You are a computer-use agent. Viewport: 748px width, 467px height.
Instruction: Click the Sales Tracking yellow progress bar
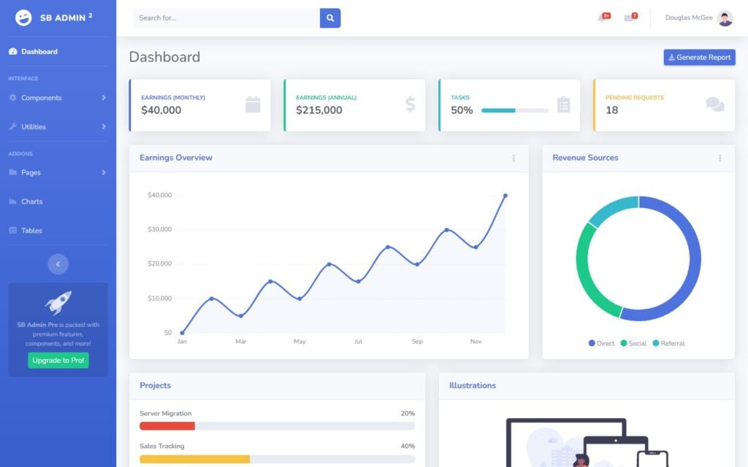[x=194, y=460]
